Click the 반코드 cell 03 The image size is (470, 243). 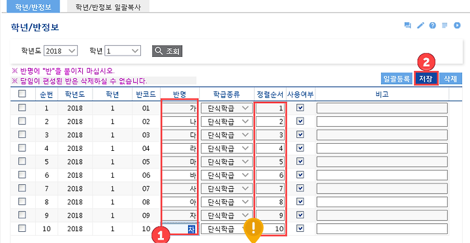click(x=146, y=135)
